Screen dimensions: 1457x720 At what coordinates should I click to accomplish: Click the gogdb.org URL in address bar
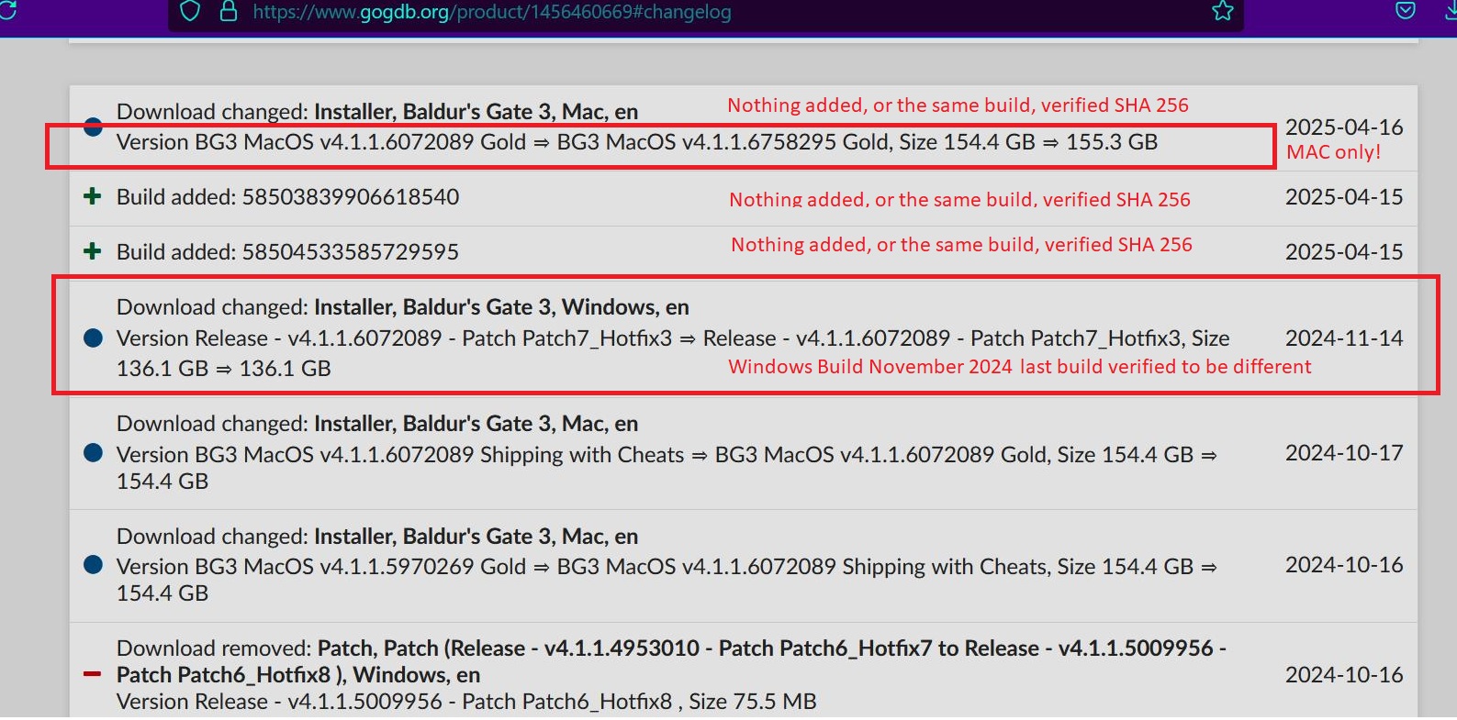coord(492,12)
